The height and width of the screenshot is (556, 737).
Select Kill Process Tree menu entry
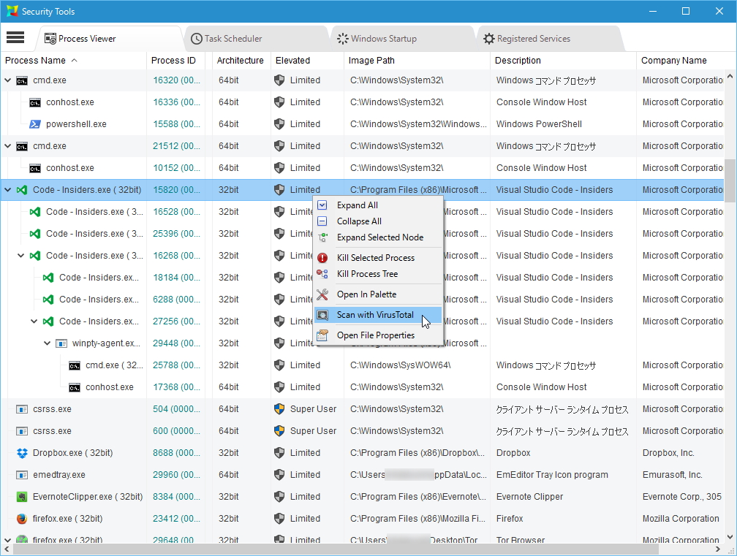point(379,274)
